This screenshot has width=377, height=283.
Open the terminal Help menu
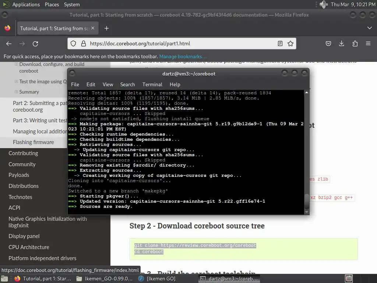coord(175,84)
